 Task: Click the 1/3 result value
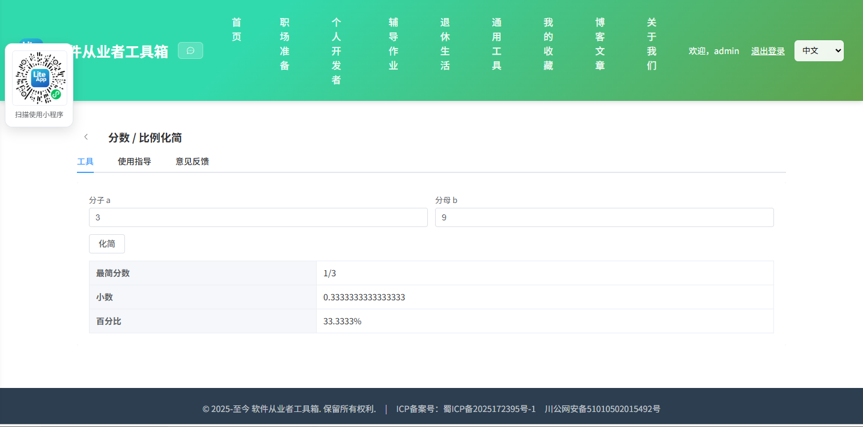tap(330, 273)
